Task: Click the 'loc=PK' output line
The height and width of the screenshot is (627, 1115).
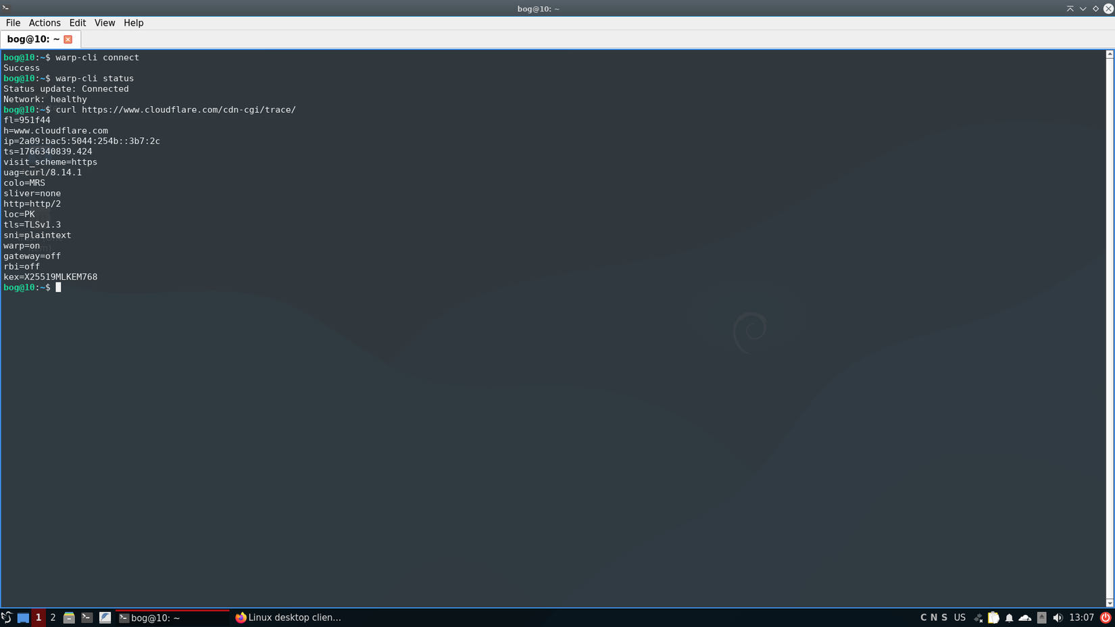Action: (19, 214)
